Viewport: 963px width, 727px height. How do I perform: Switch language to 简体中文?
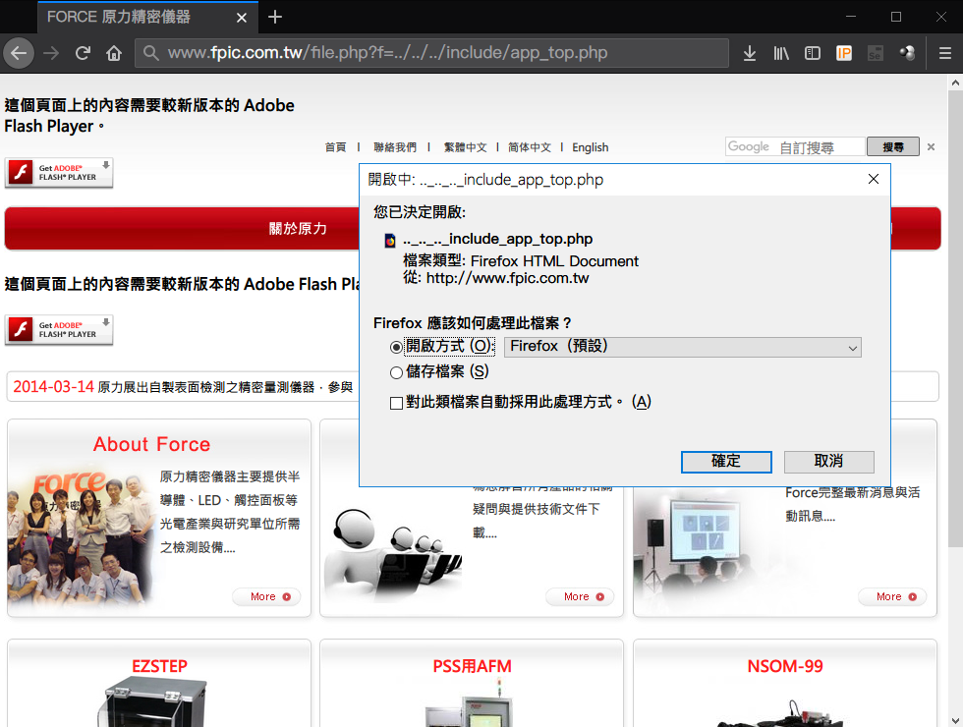pos(530,147)
